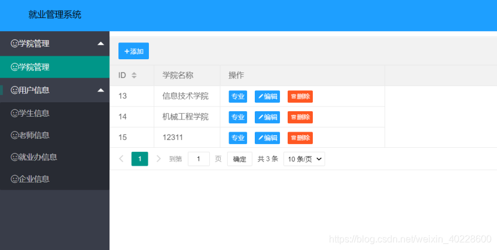Click the smiley icon beside 企业信息
This screenshot has height=250, width=497.
(x=14, y=179)
